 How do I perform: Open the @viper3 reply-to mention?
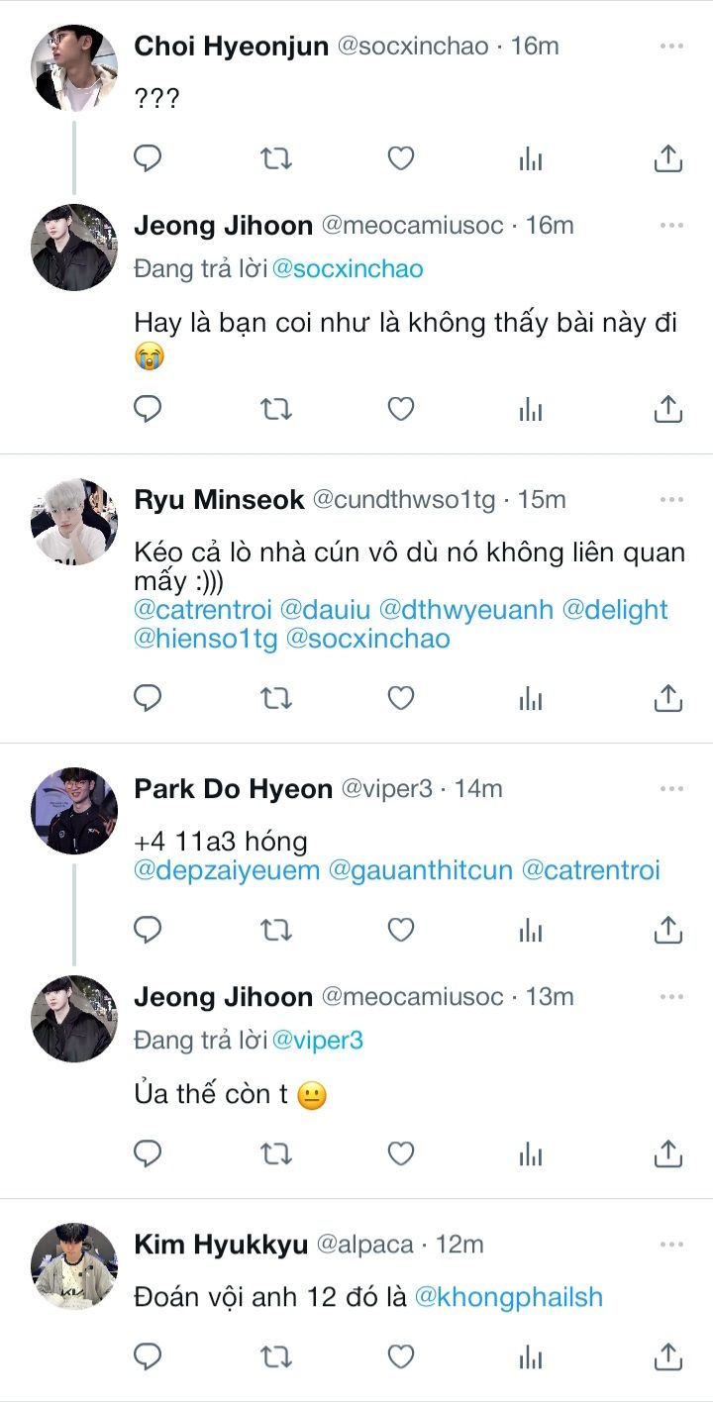(317, 1041)
